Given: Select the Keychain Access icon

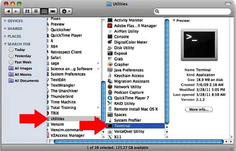Looking at the screenshot, I should coord(110,76).
